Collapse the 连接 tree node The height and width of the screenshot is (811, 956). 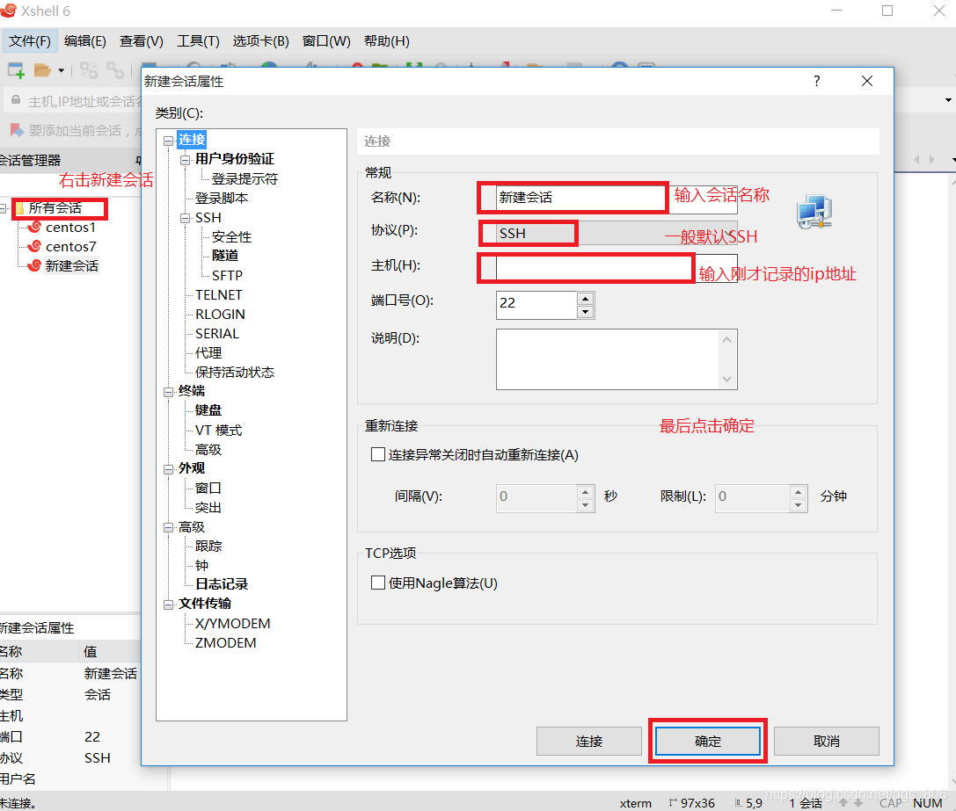(x=168, y=141)
